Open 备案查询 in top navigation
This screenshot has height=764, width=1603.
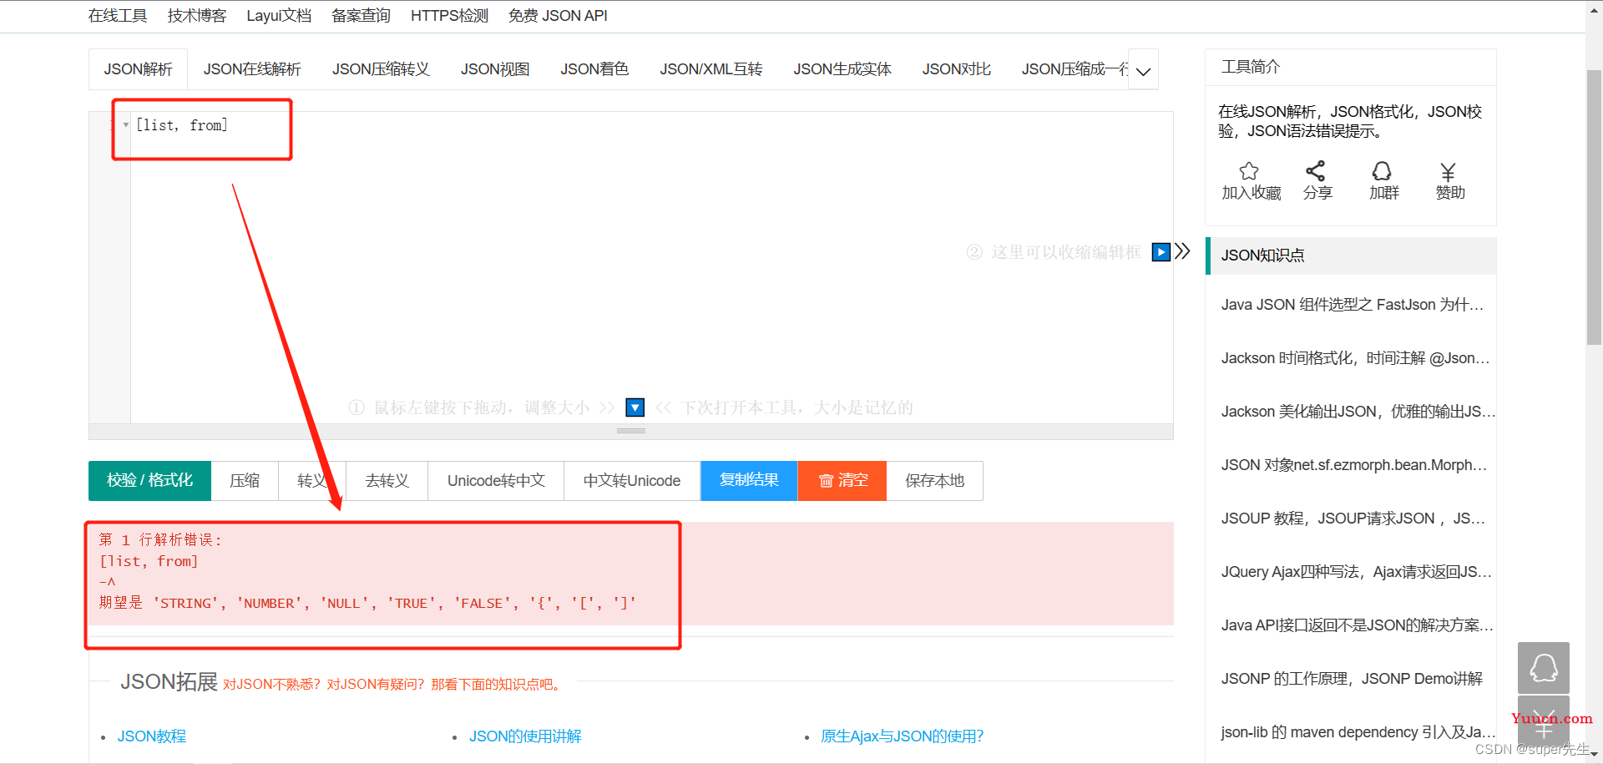click(361, 16)
